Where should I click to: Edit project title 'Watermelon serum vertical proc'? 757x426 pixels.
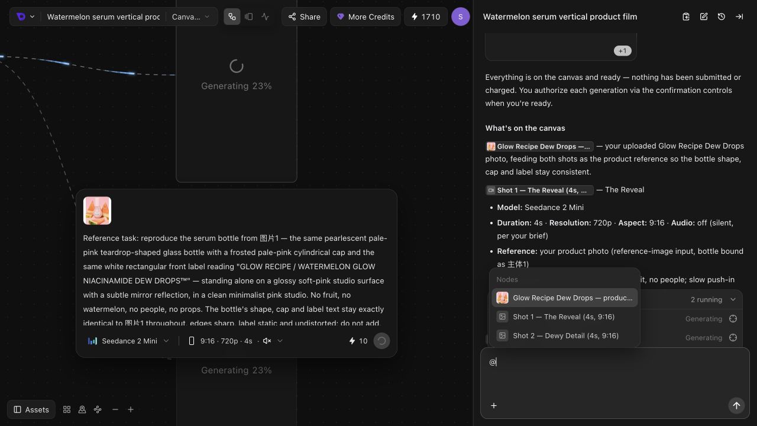(103, 17)
